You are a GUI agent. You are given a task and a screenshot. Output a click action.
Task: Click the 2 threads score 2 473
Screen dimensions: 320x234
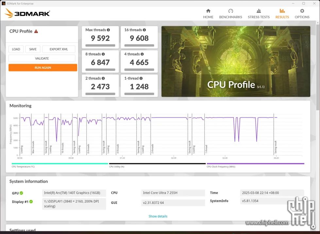[x=100, y=87]
